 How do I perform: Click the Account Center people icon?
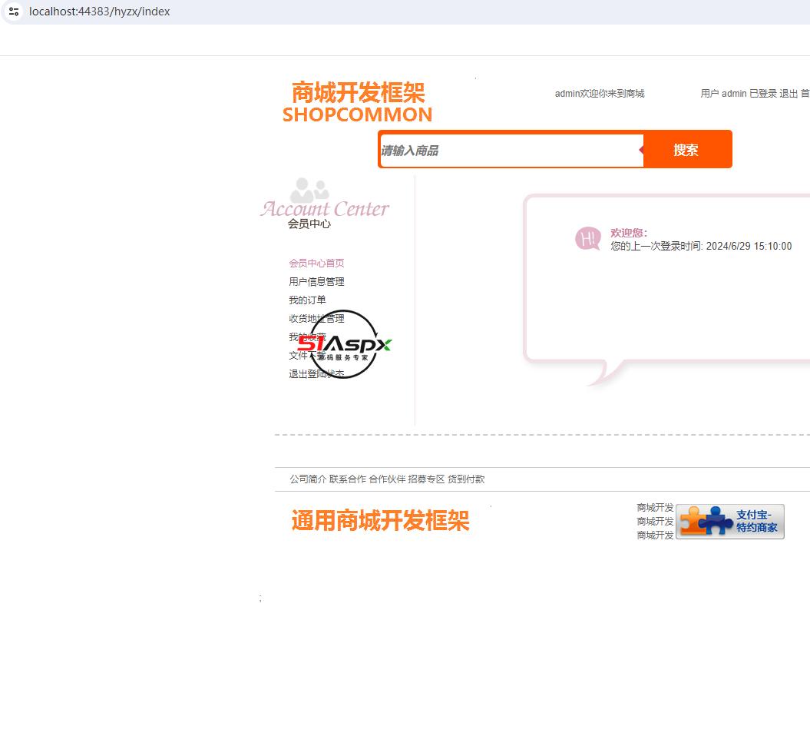coord(309,190)
